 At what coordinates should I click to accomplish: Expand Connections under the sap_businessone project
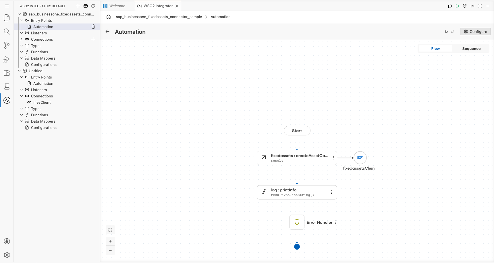click(22, 39)
